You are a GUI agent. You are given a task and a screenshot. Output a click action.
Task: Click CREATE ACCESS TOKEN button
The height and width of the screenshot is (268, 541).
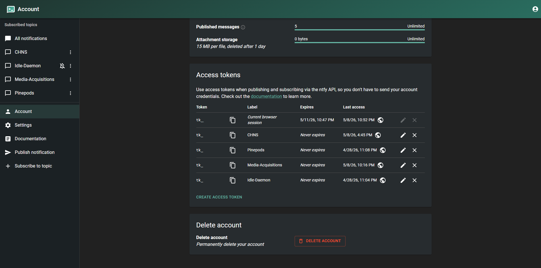(219, 197)
